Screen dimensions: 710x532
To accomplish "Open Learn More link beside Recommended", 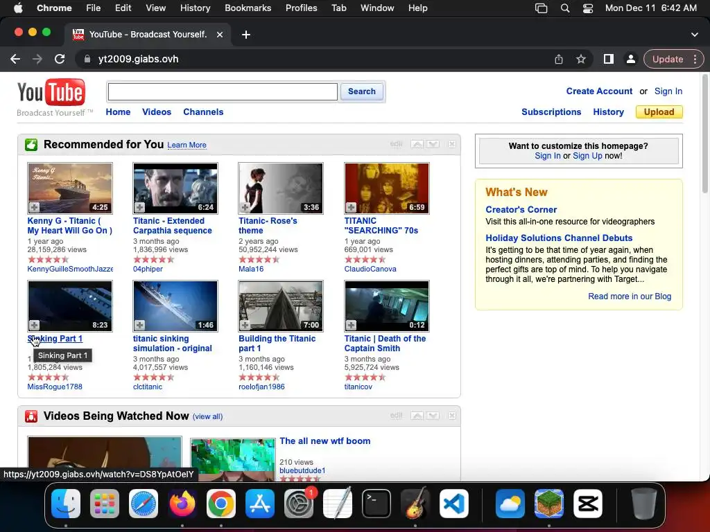I will click(187, 145).
